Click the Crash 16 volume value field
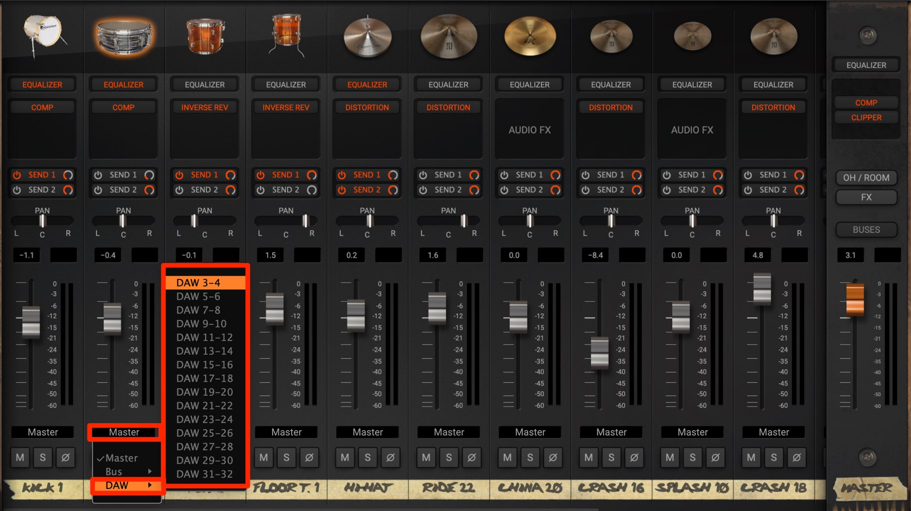Image resolution: width=911 pixels, height=511 pixels. (x=595, y=255)
